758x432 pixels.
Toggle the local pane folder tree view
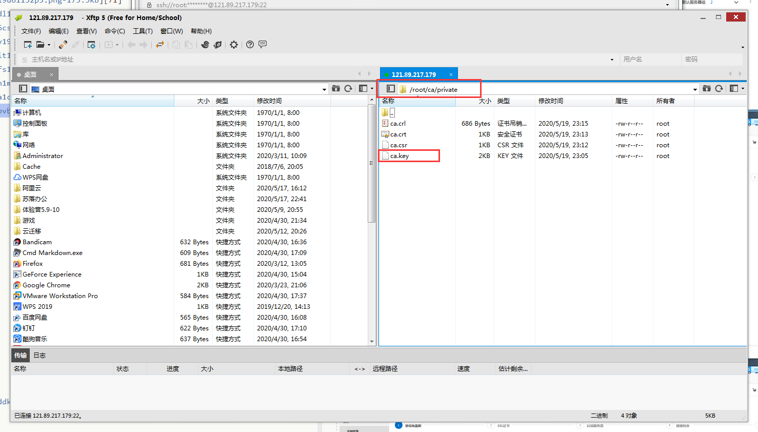[x=23, y=88]
